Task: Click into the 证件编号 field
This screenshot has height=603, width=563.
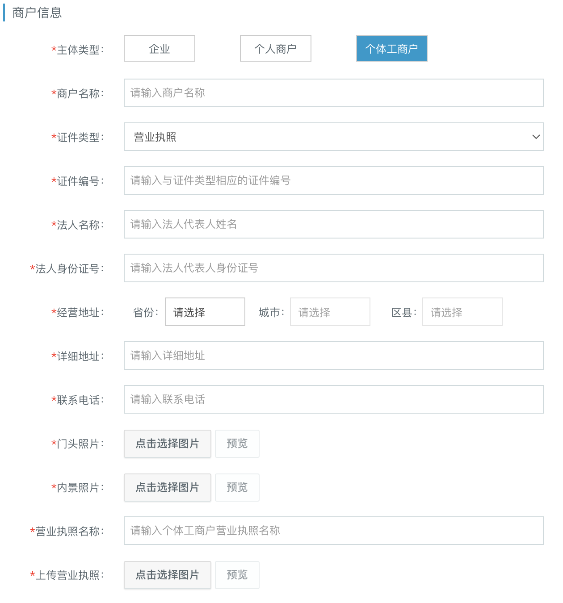Action: [334, 180]
